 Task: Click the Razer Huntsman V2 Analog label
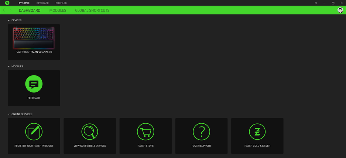[x=34, y=52]
